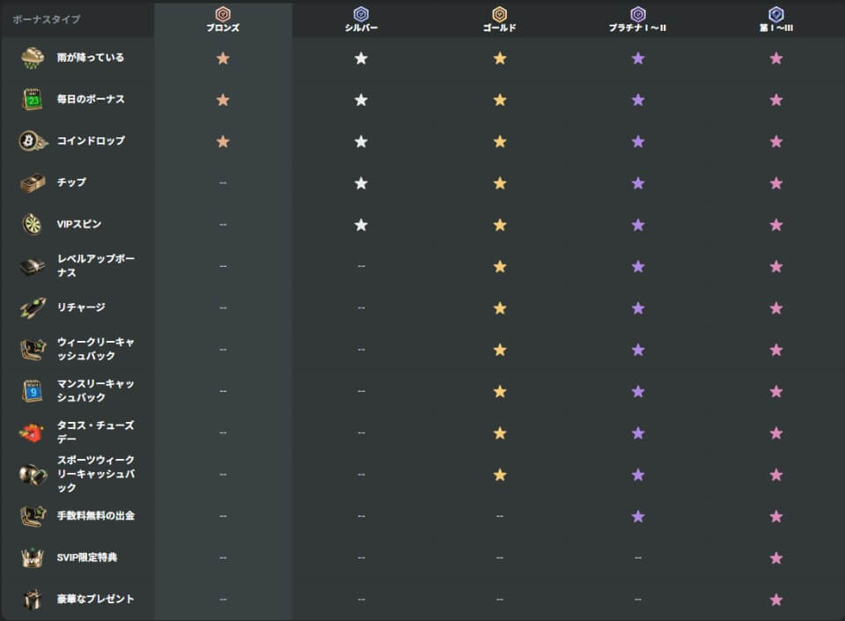Click the bitcoin coin icon for コインドロップ
The image size is (845, 621).
click(x=33, y=141)
